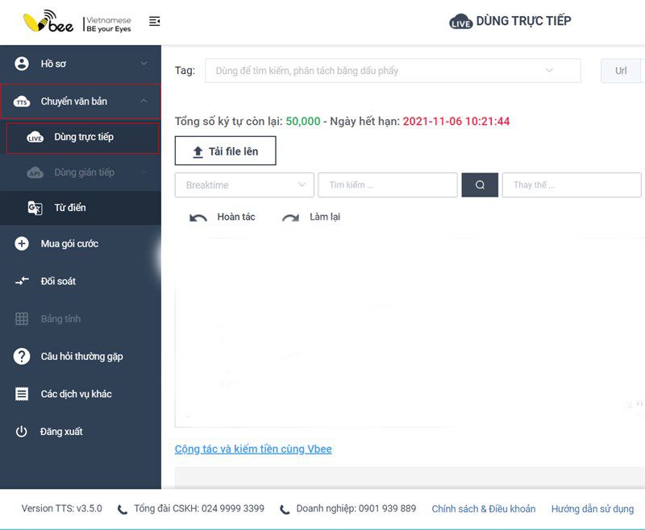
Task: Select Dùng trực tiếp menu item
Action: coord(83,138)
